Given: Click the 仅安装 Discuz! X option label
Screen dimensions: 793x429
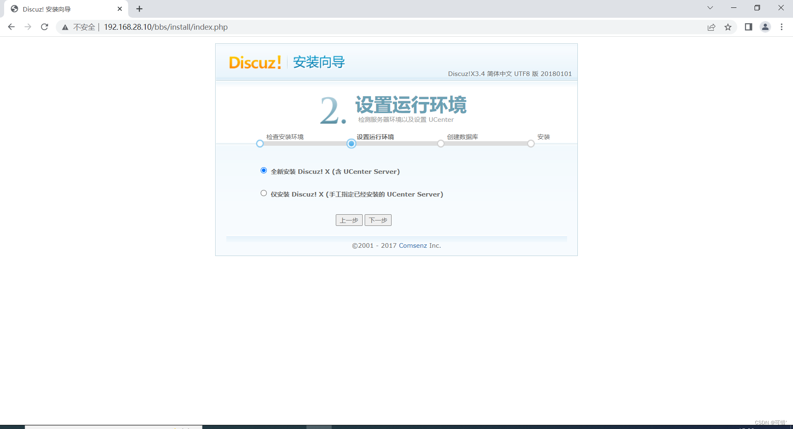Looking at the screenshot, I should [357, 194].
